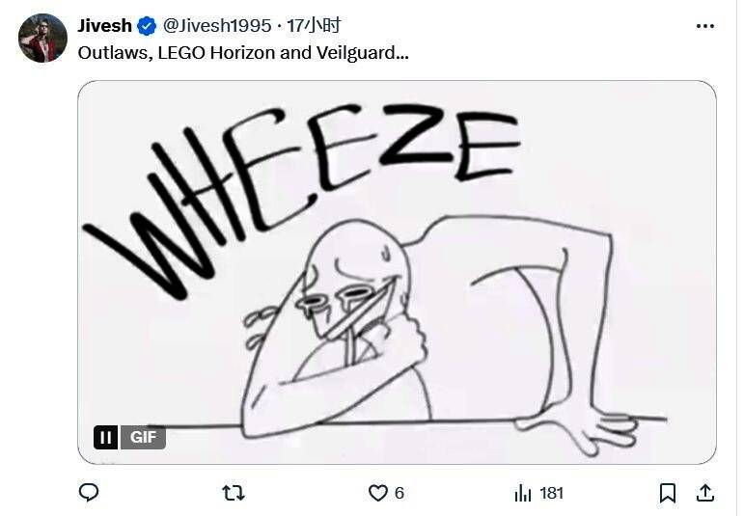Image resolution: width=744 pixels, height=516 pixels.
Task: Pause the playing GIF
Action: point(105,437)
